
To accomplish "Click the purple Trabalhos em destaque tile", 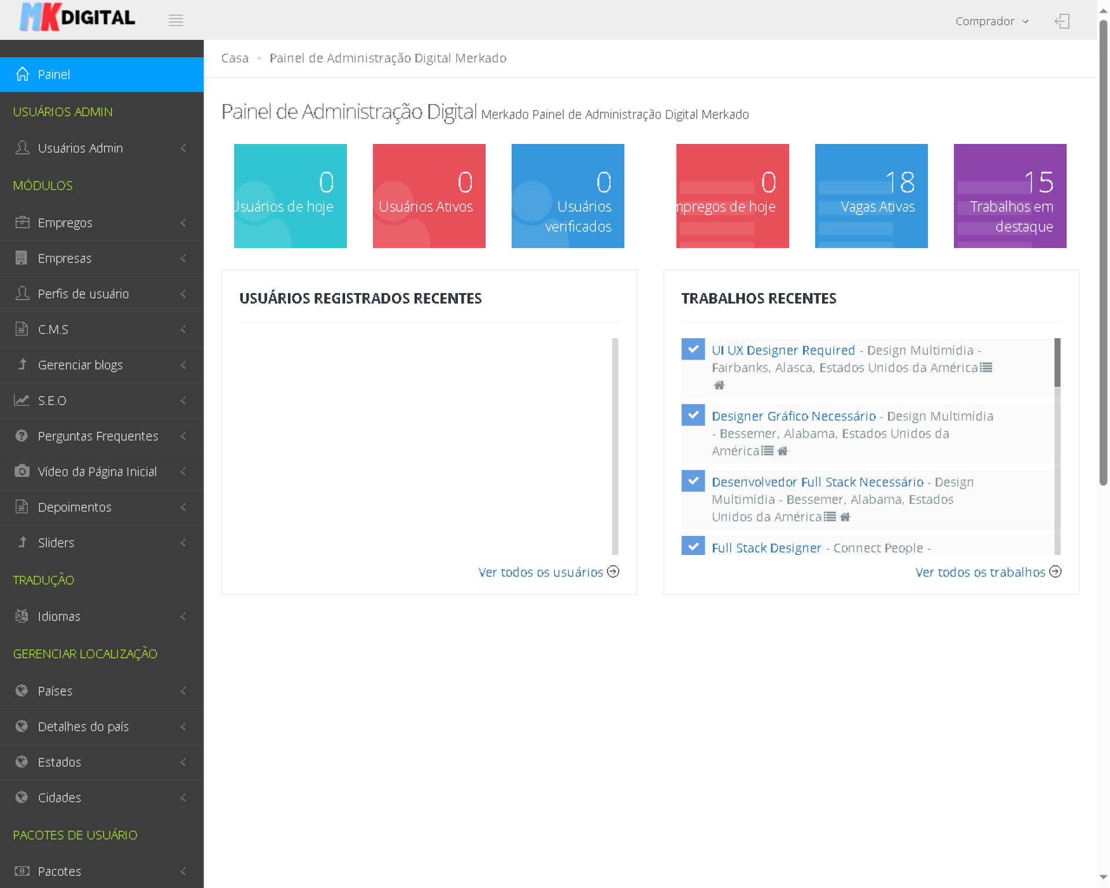I will (x=1009, y=196).
